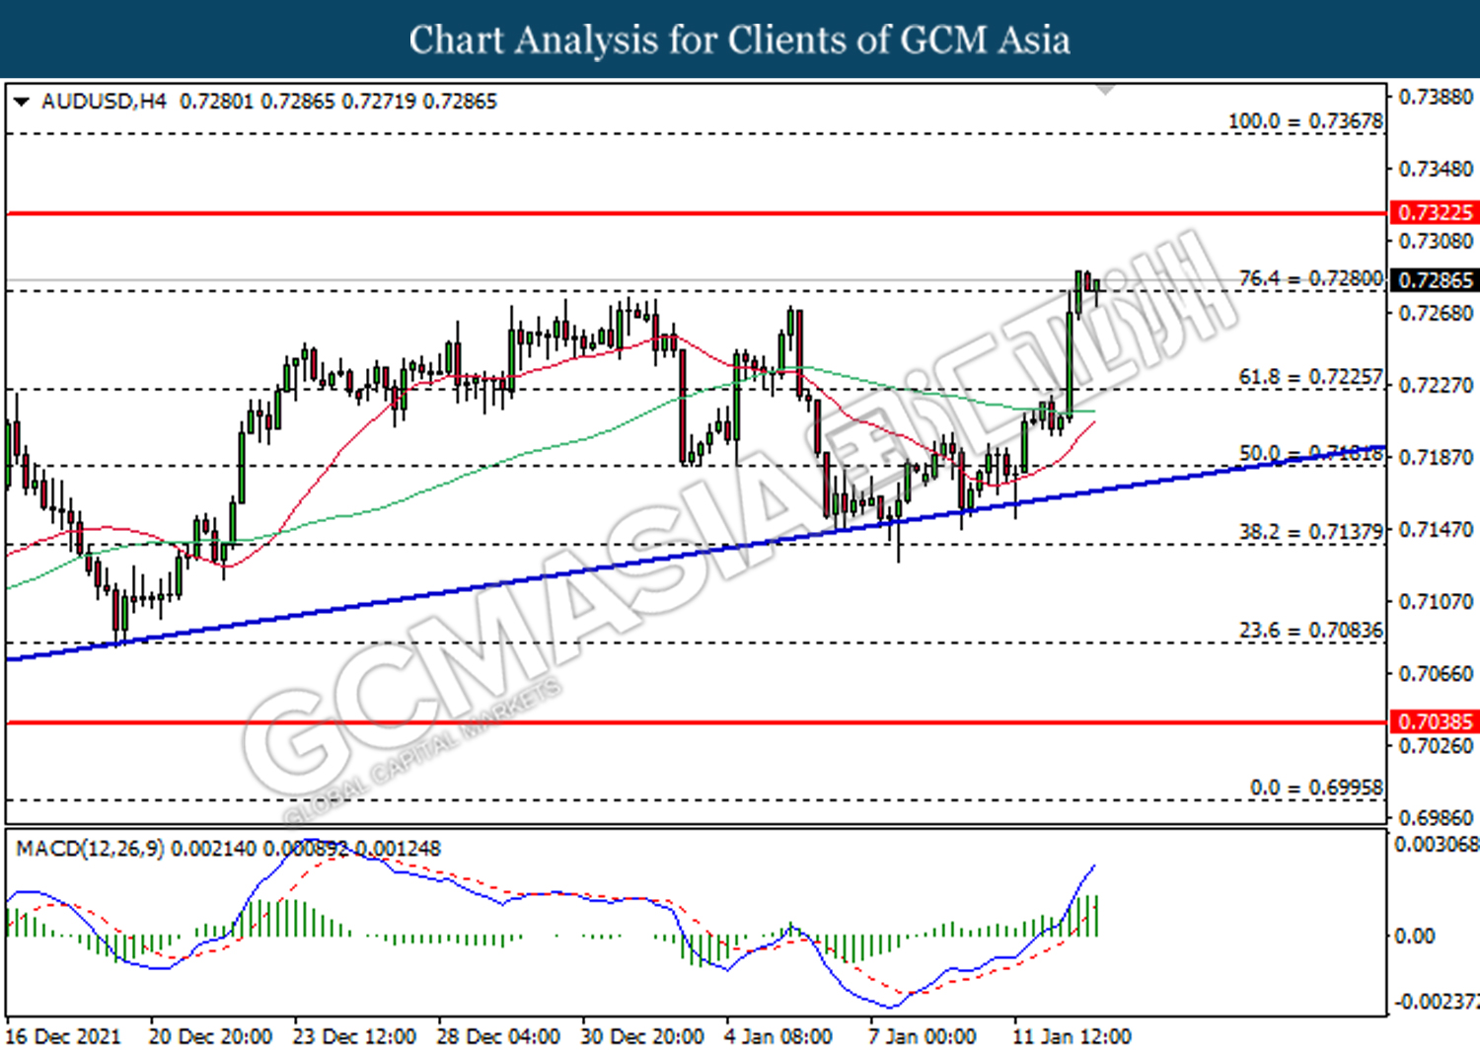The width and height of the screenshot is (1480, 1057).
Task: Select the red 0.70385 price level tag
Action: 1435,721
